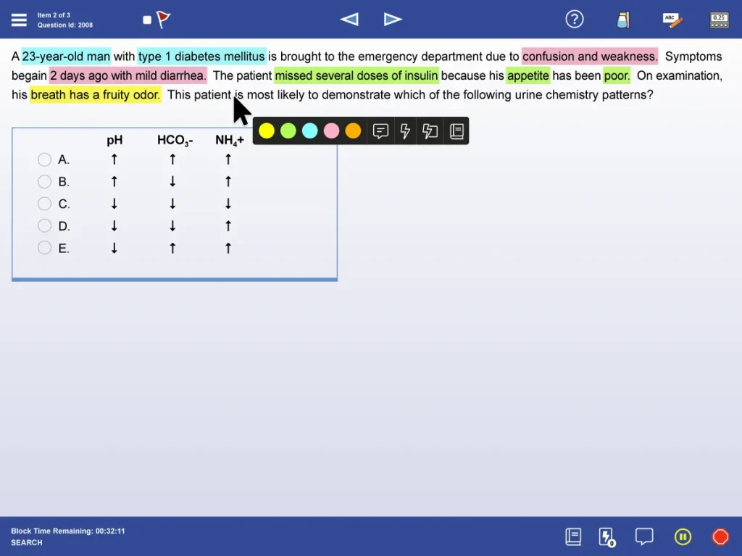Viewport: 742px width, 556px height.
Task: Open the Feedback chat window
Action: click(644, 536)
